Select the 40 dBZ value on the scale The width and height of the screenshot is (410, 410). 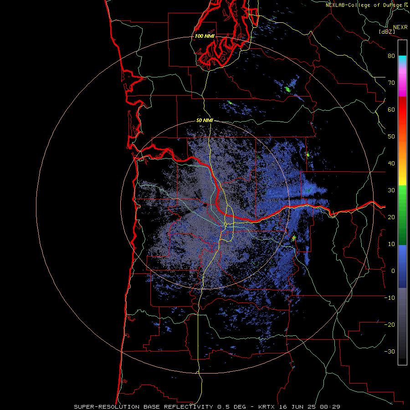coord(391,164)
